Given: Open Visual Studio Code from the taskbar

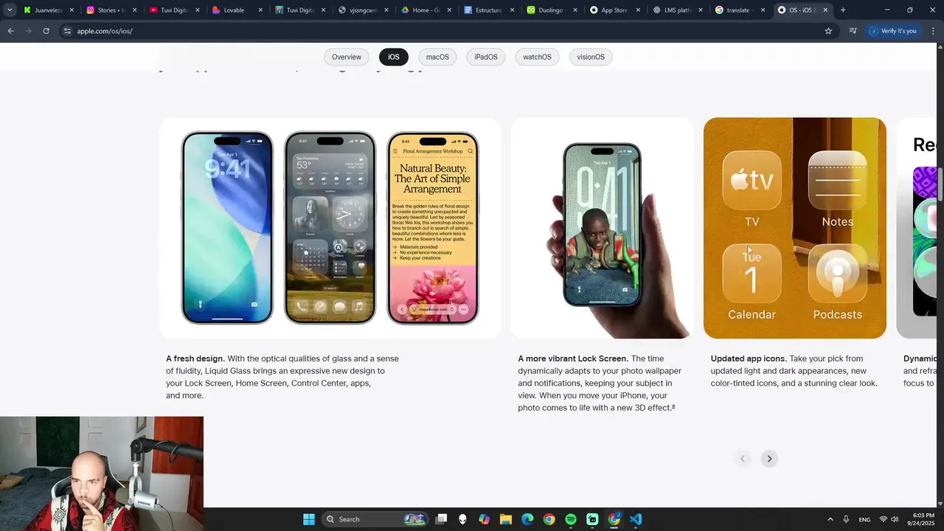Looking at the screenshot, I should (x=636, y=519).
